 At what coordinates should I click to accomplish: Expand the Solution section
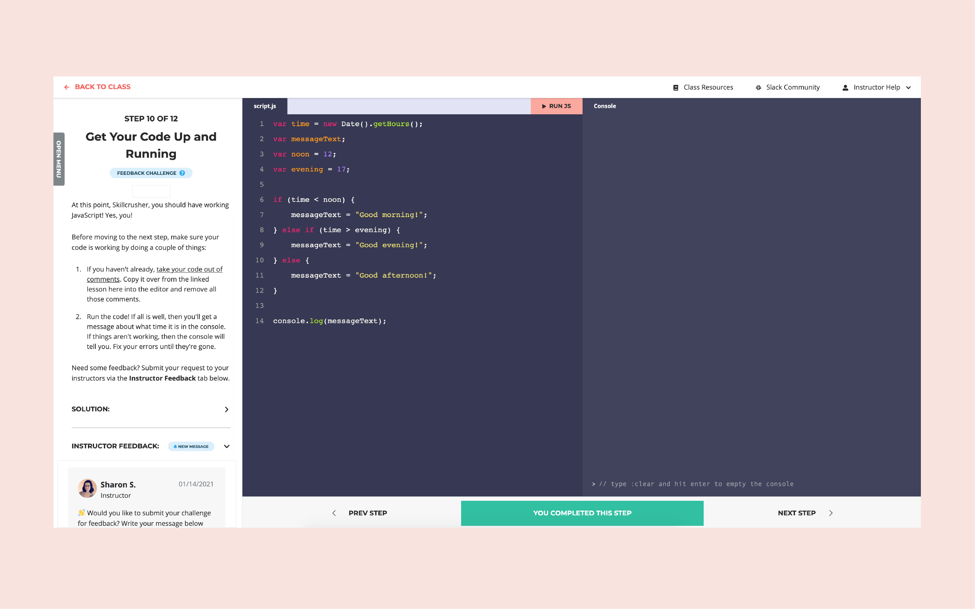(227, 409)
